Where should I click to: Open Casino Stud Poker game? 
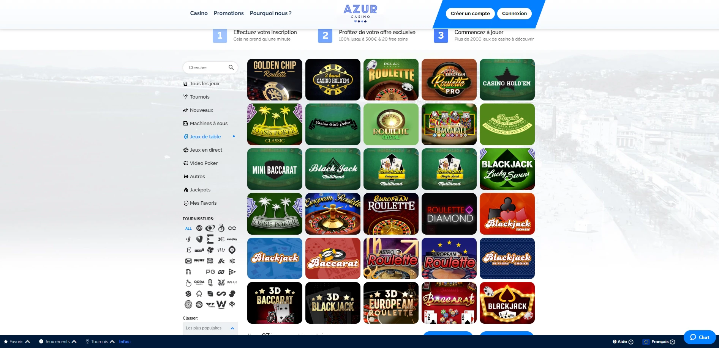coord(333,124)
